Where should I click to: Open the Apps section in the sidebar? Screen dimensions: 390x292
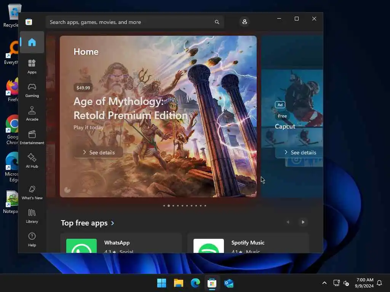coord(32,67)
